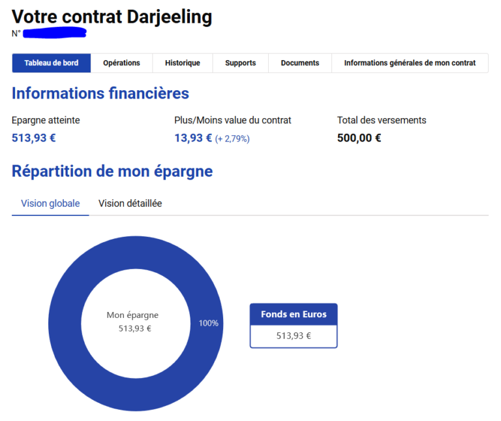Show Informations générales de mon contrat
Screen dimensions: 501x421
pyautogui.click(x=410, y=63)
